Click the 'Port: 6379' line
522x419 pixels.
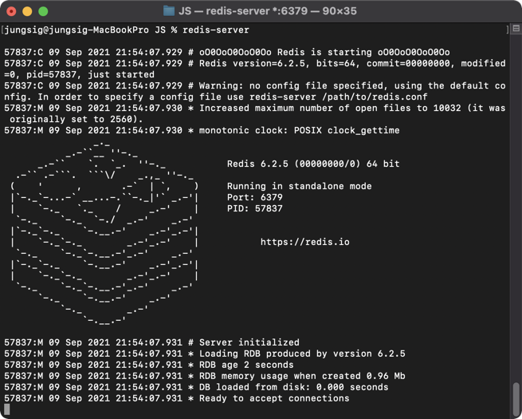tap(255, 197)
